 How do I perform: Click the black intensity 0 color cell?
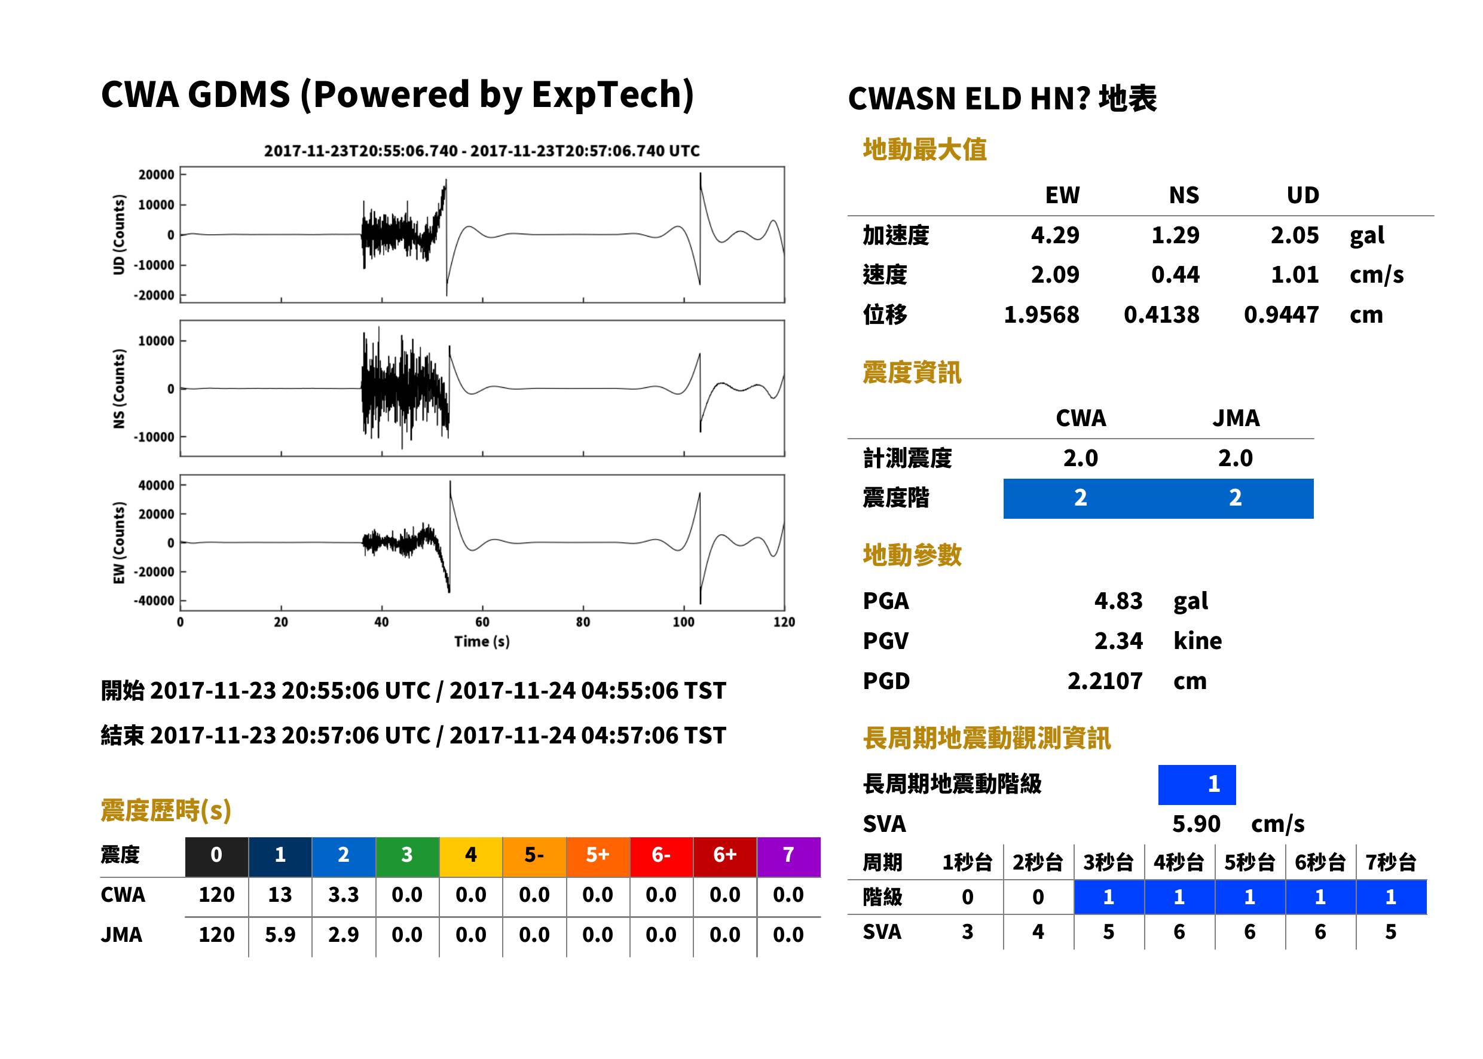pyautogui.click(x=216, y=857)
